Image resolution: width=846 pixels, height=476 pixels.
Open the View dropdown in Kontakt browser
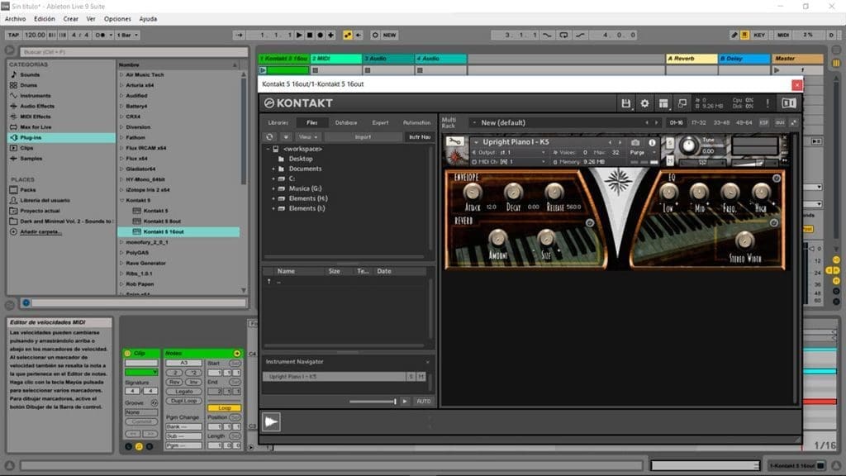click(308, 137)
